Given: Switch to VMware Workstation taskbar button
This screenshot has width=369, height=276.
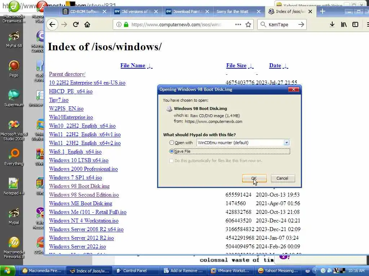Looking at the screenshot, I should (x=231, y=271).
